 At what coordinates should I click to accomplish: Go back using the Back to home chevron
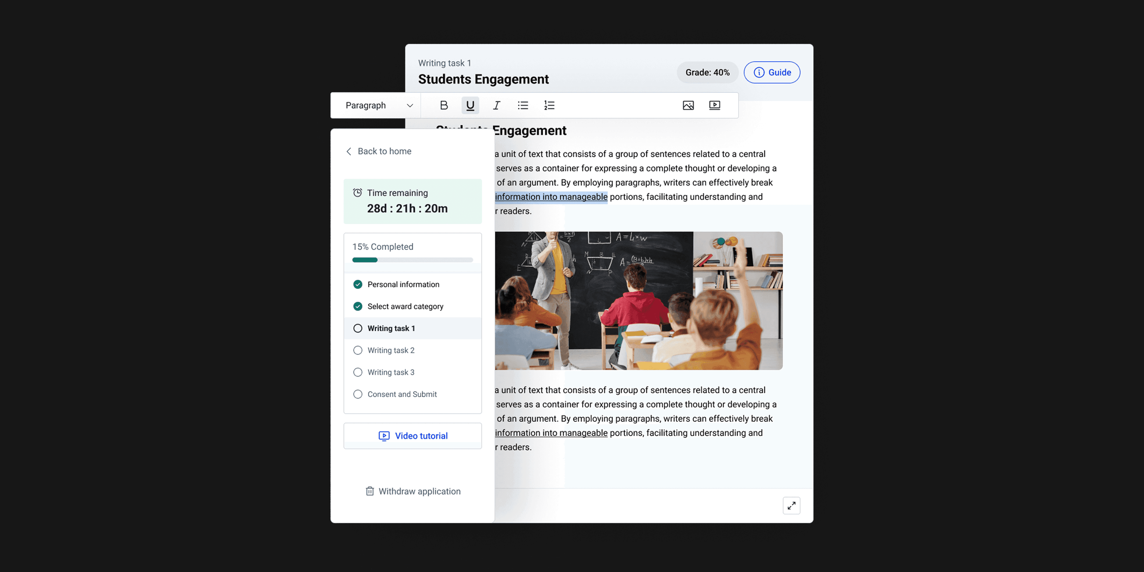(x=349, y=151)
